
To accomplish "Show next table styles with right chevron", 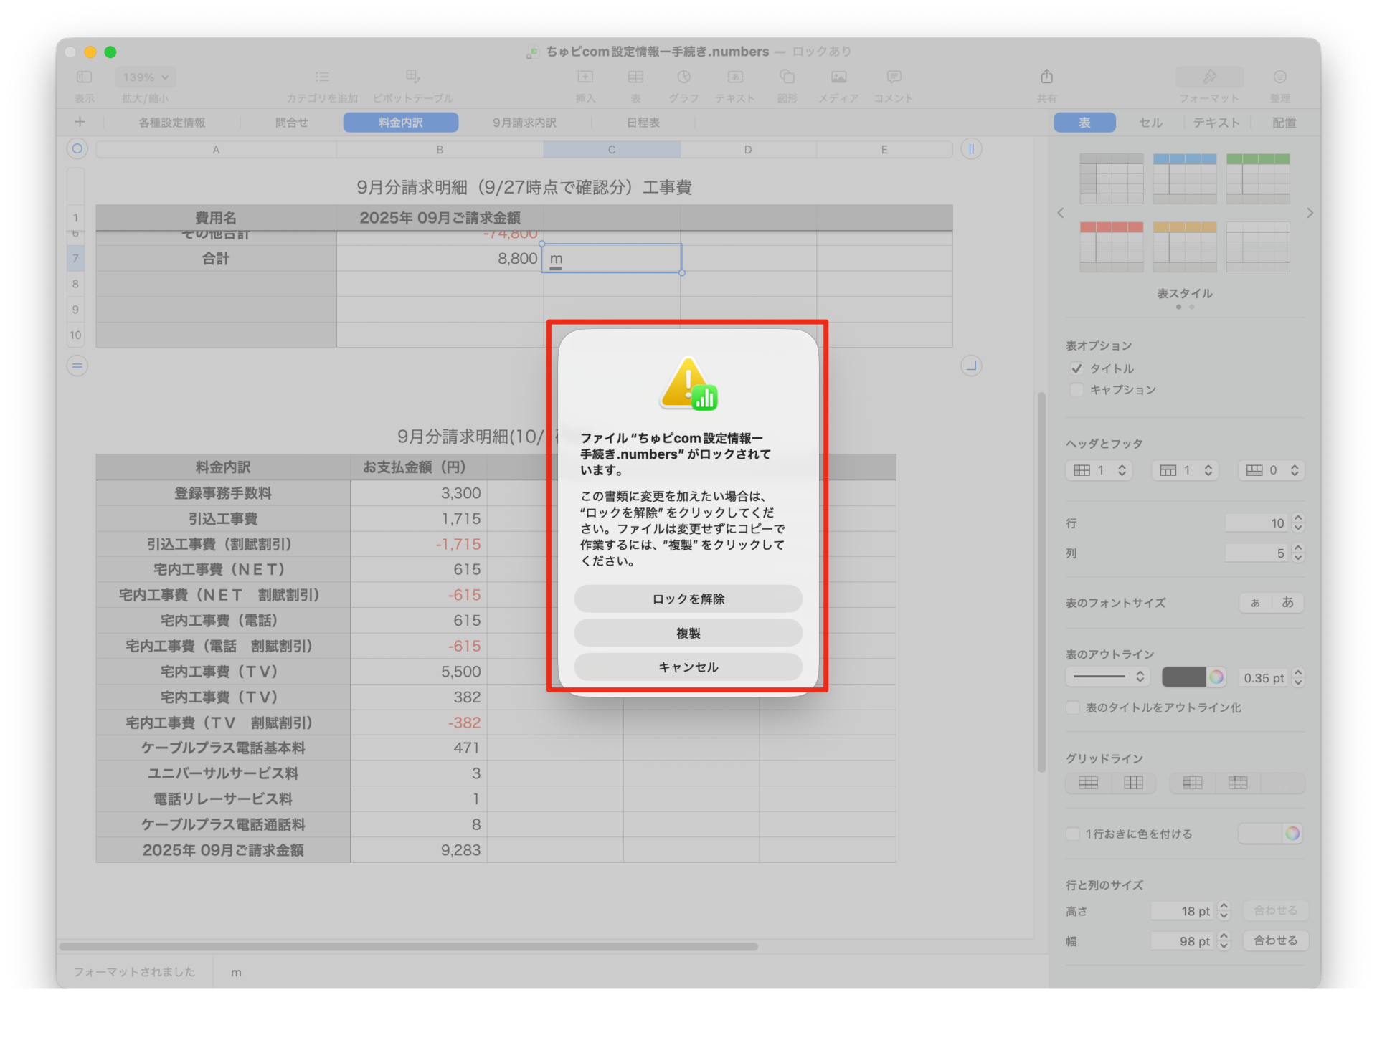I will [1310, 213].
